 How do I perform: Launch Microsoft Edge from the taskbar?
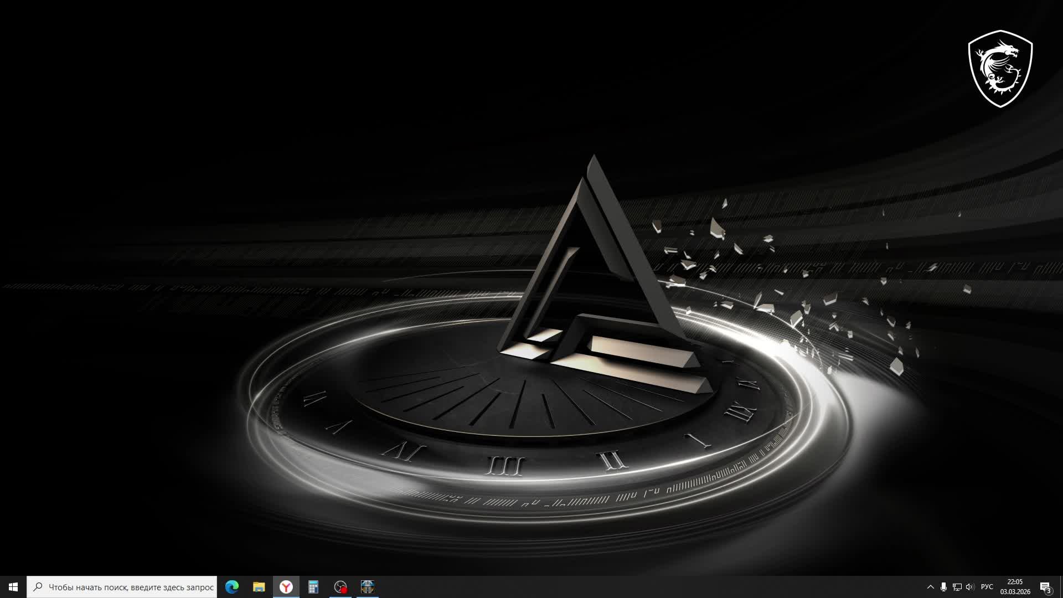(x=232, y=587)
